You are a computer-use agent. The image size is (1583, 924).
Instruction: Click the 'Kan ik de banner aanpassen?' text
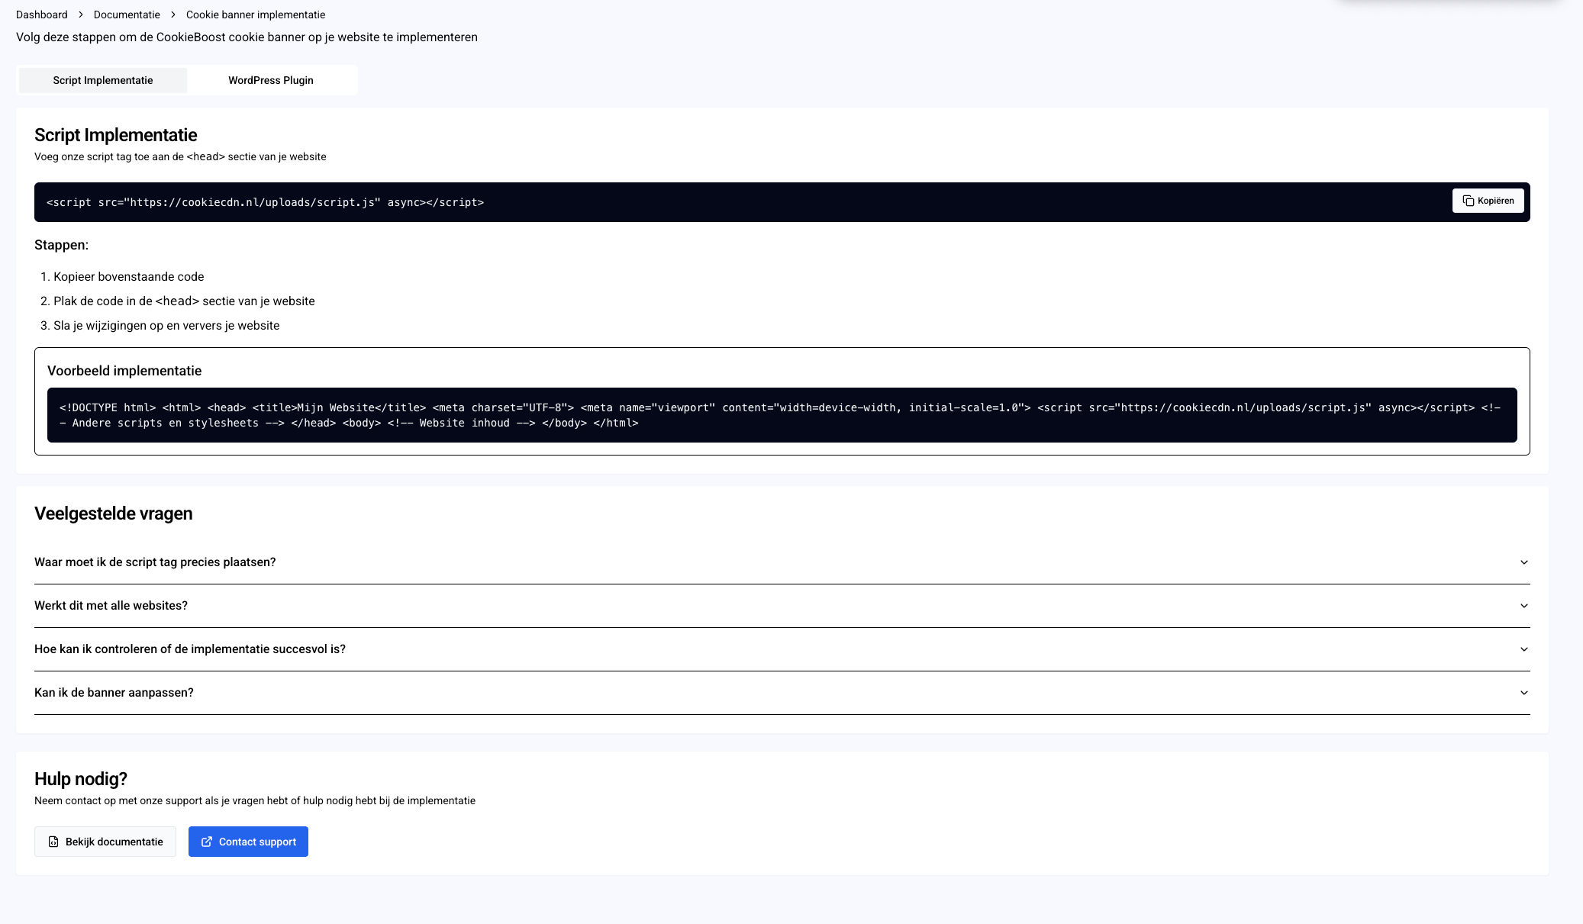[x=114, y=693]
